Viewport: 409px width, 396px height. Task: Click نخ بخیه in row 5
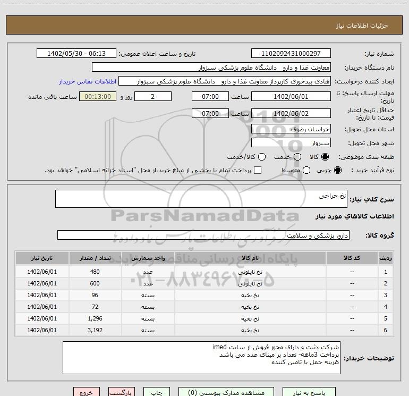pos(250,319)
